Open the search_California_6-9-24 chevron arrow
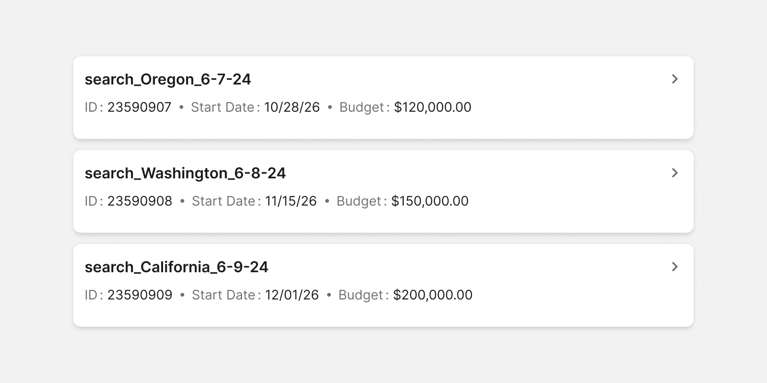The width and height of the screenshot is (767, 383). click(x=674, y=267)
